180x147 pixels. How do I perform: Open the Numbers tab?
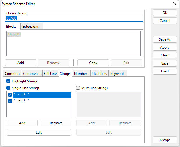click(81, 74)
